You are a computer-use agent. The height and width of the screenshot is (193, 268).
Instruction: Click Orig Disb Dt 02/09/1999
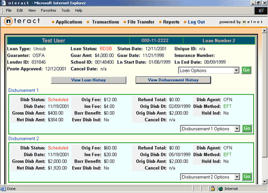pos(180,106)
